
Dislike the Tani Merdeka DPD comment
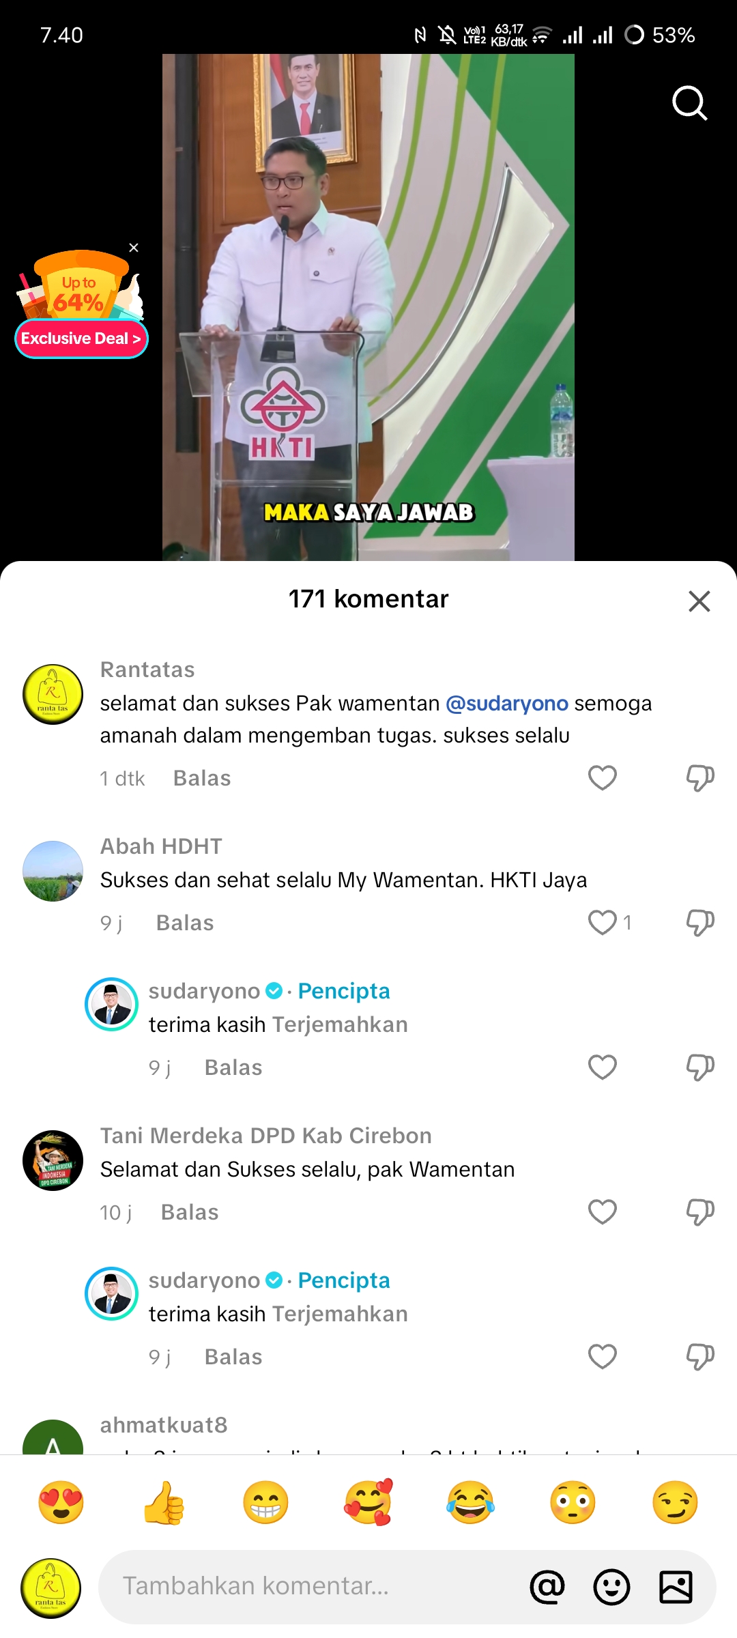click(700, 1212)
